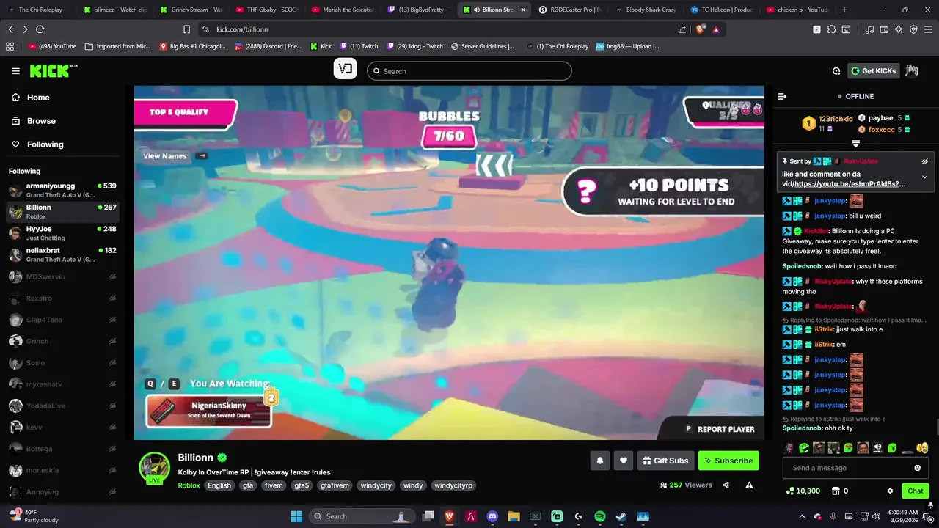Open armaniyoungg channel in Following list
This screenshot has height=528, width=939.
[x=62, y=190]
